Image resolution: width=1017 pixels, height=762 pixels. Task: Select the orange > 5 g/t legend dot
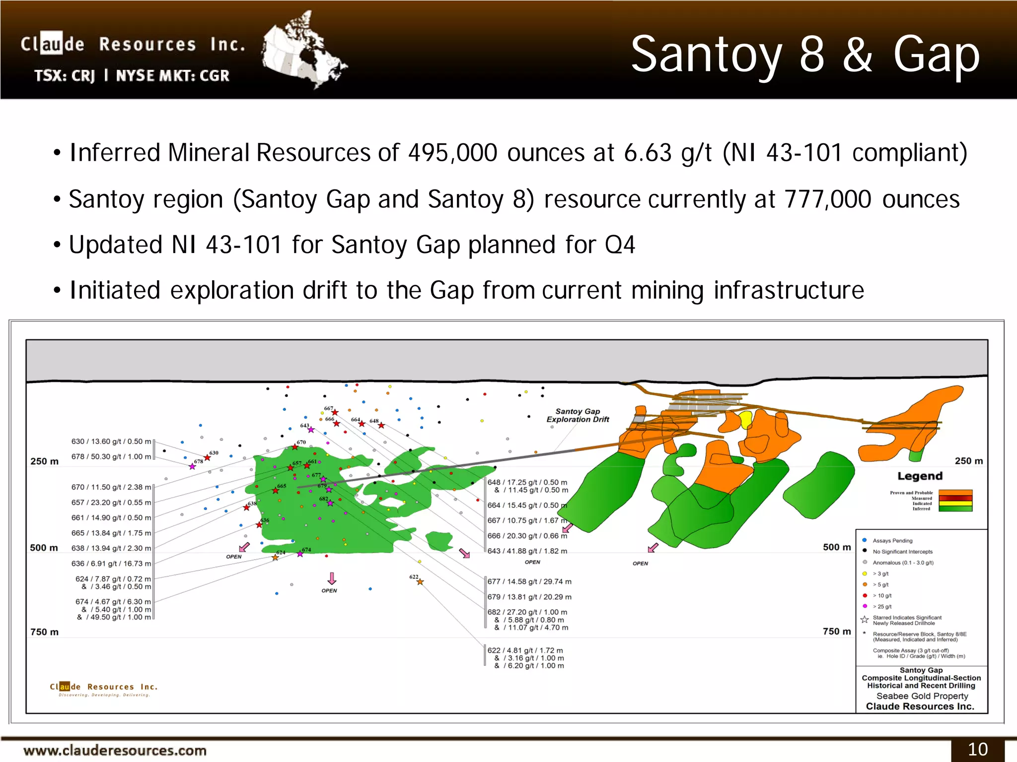(865, 584)
